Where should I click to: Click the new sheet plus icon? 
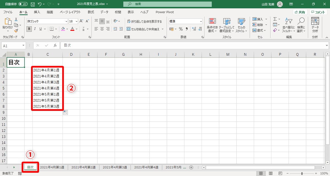(x=191, y=167)
